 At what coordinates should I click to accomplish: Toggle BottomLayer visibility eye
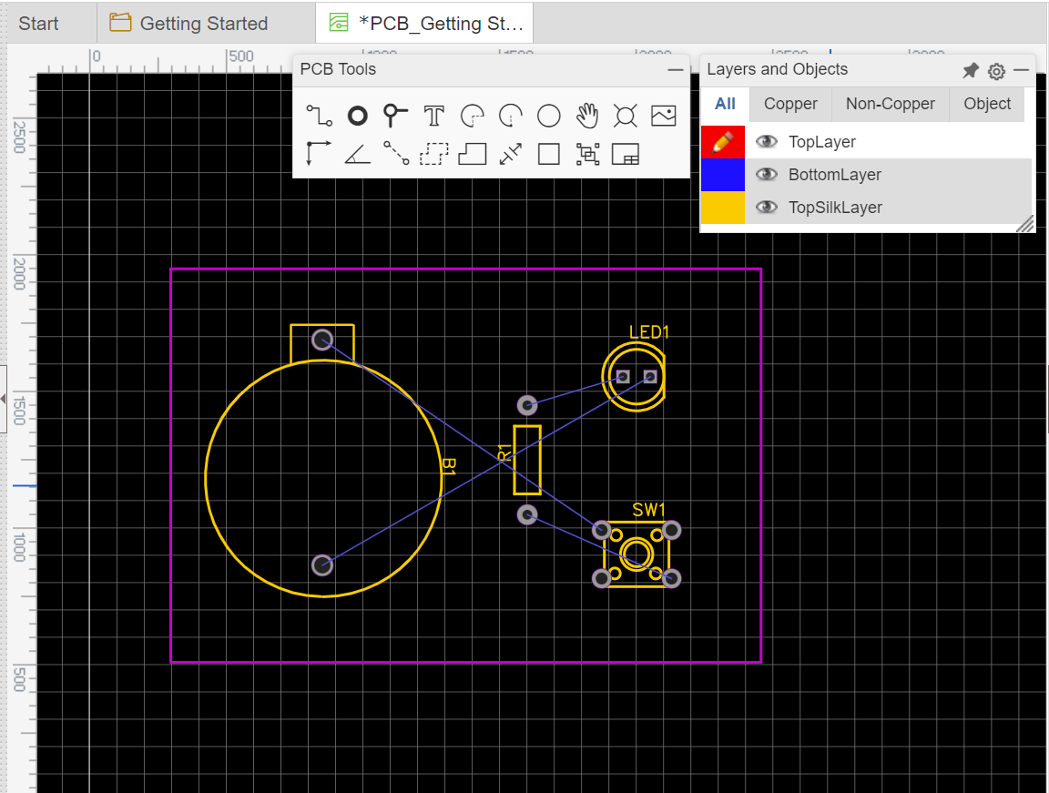click(766, 175)
